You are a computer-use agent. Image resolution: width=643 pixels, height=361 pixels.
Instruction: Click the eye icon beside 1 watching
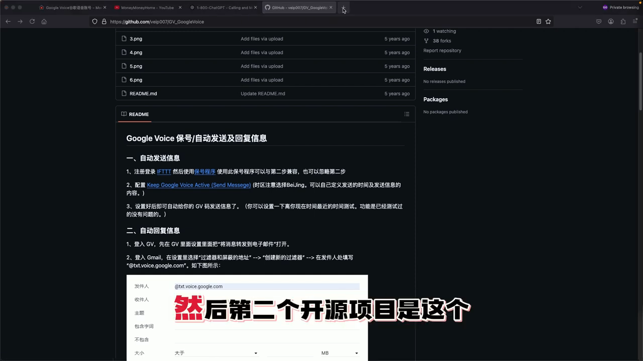426,31
